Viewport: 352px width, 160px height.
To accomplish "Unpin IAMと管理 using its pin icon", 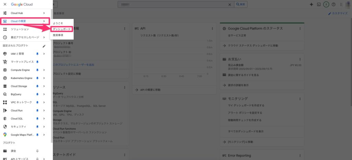I will [x=37, y=54].
